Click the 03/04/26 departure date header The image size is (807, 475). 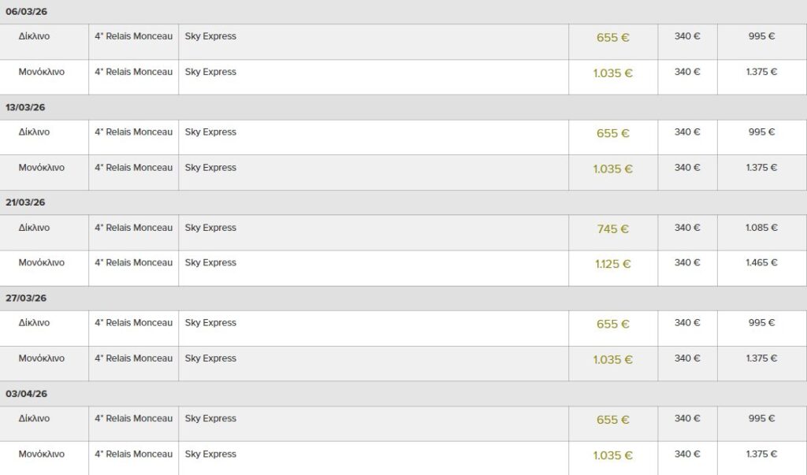tap(26, 393)
